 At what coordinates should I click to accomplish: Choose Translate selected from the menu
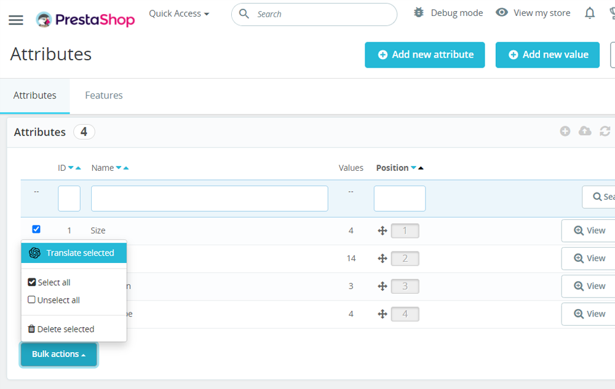tap(74, 253)
